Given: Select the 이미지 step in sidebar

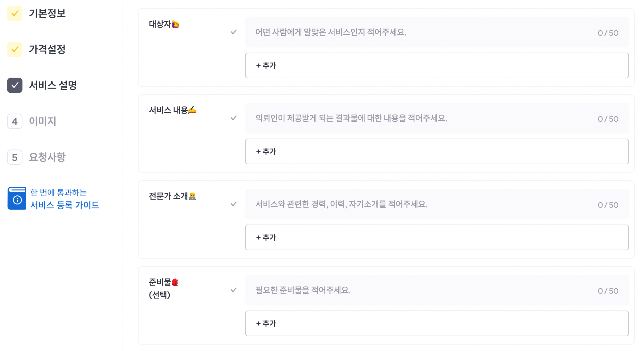Looking at the screenshot, I should [x=43, y=121].
